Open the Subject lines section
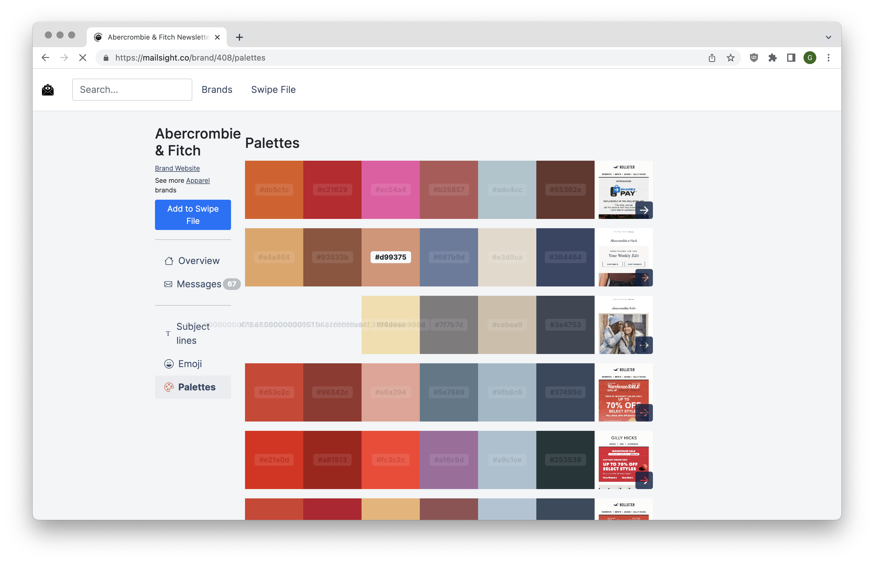Viewport: 874px width, 563px height. tap(193, 333)
